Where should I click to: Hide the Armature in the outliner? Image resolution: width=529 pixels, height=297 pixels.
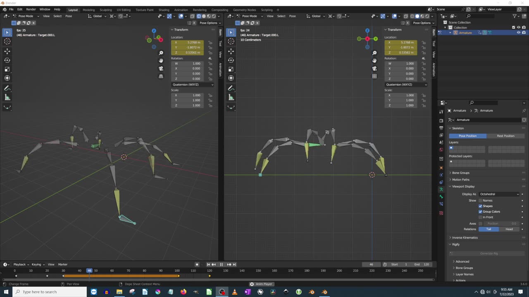pyautogui.click(x=518, y=33)
